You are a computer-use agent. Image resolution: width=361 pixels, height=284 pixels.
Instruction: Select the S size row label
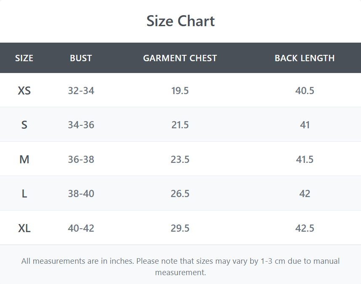tap(24, 125)
